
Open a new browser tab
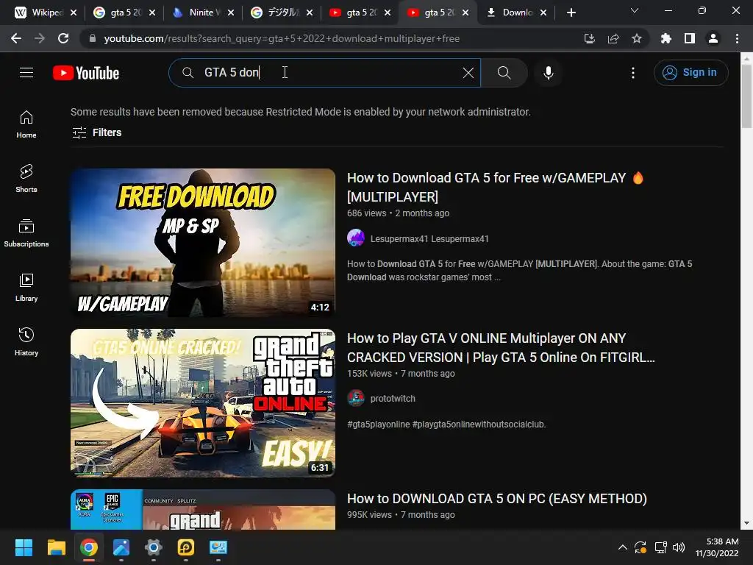[x=571, y=13]
